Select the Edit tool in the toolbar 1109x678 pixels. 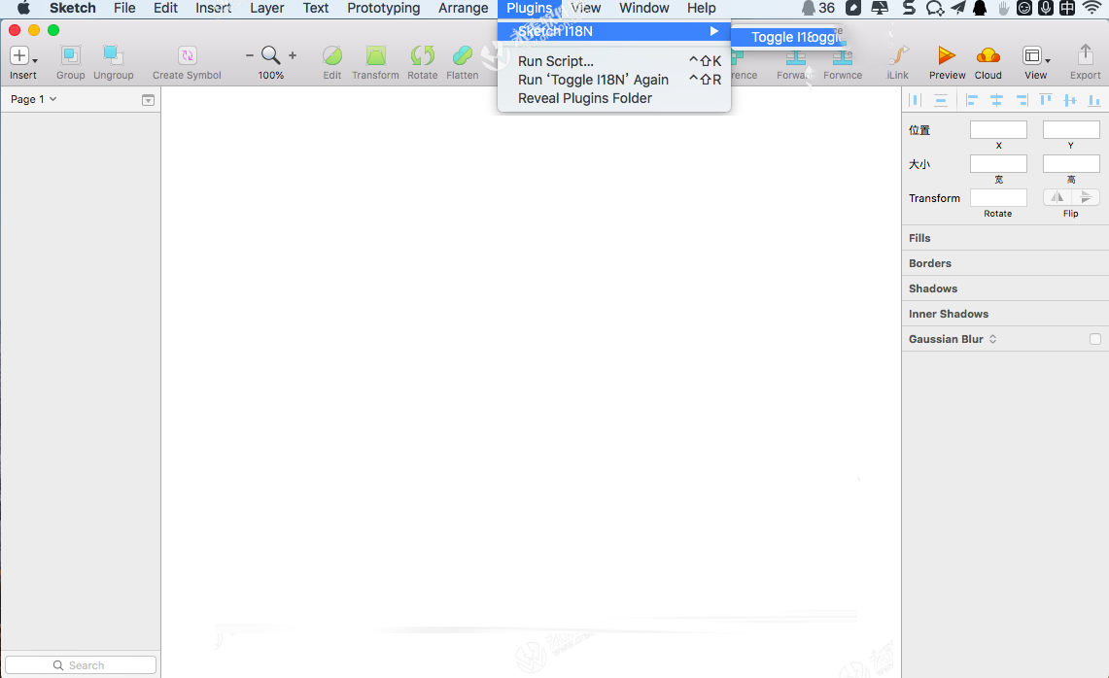coord(331,55)
